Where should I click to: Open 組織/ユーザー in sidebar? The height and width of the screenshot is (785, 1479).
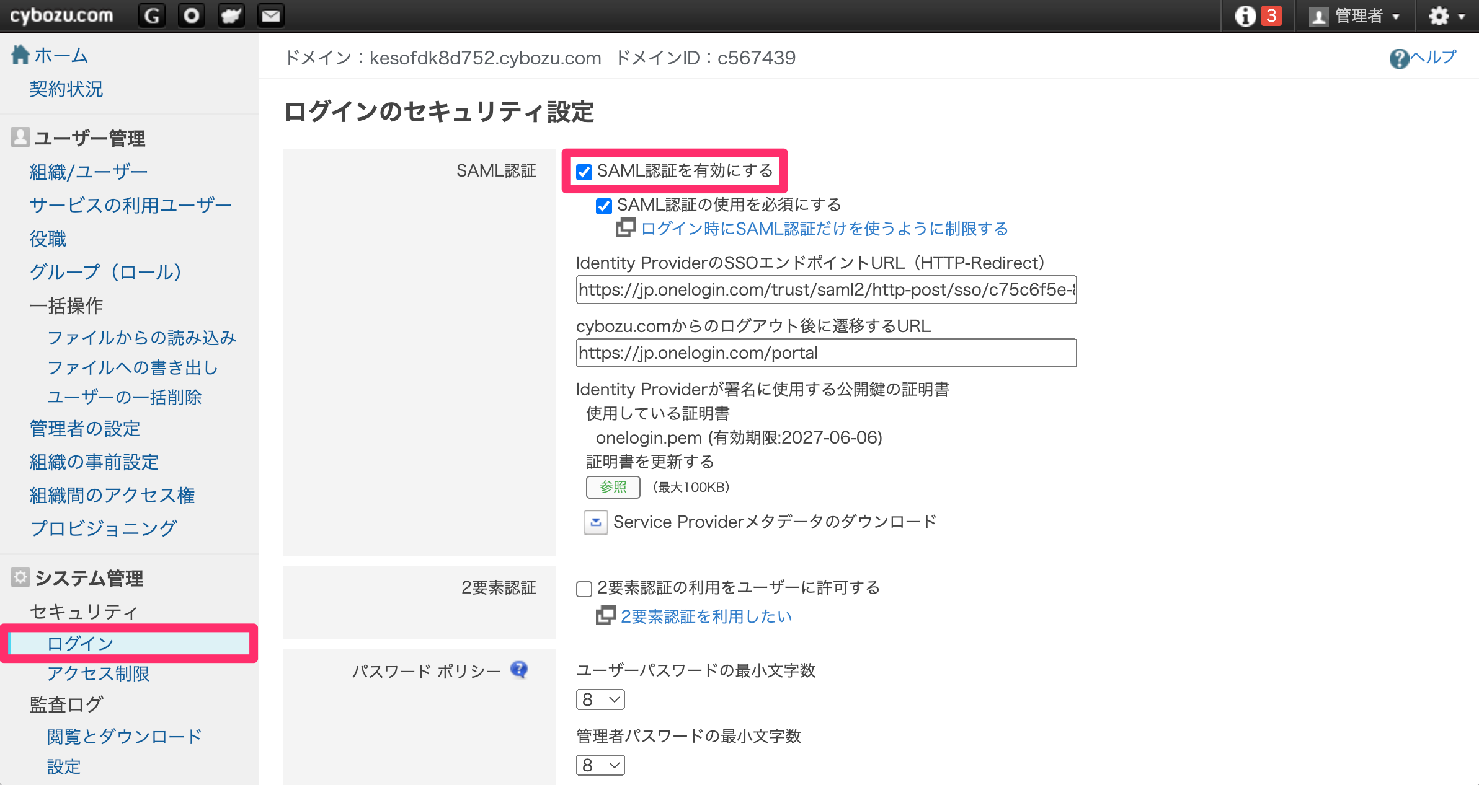[89, 172]
